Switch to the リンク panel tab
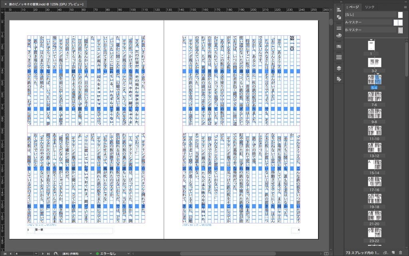The width and height of the screenshot is (409, 256). (369, 7)
